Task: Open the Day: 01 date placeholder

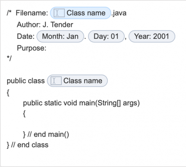Action: pos(106,36)
